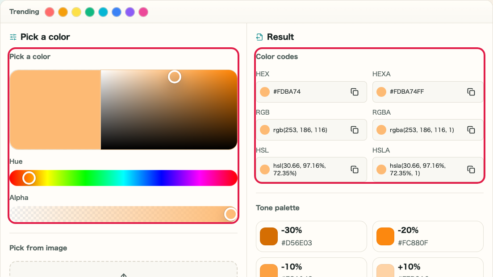The height and width of the screenshot is (277, 493).
Task: Click the Result heading icon
Action: click(259, 37)
